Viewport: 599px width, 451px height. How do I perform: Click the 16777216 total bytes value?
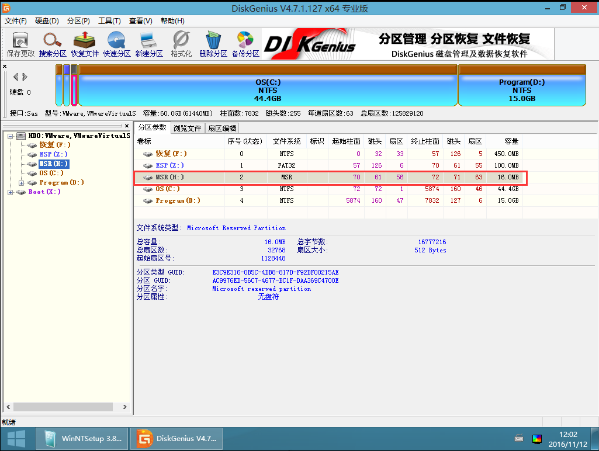[x=432, y=242]
